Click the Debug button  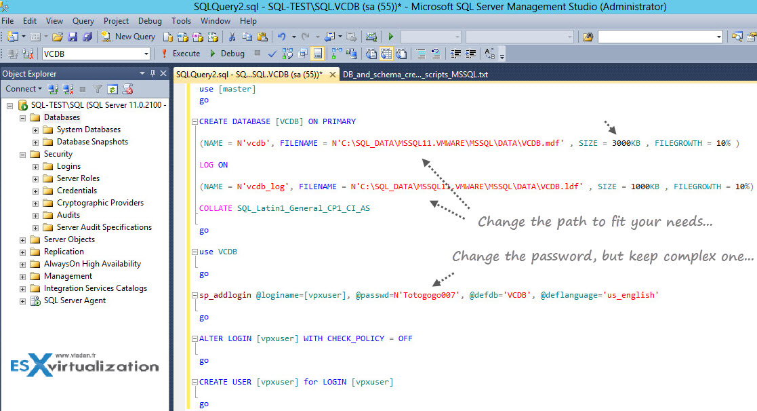[x=228, y=54]
